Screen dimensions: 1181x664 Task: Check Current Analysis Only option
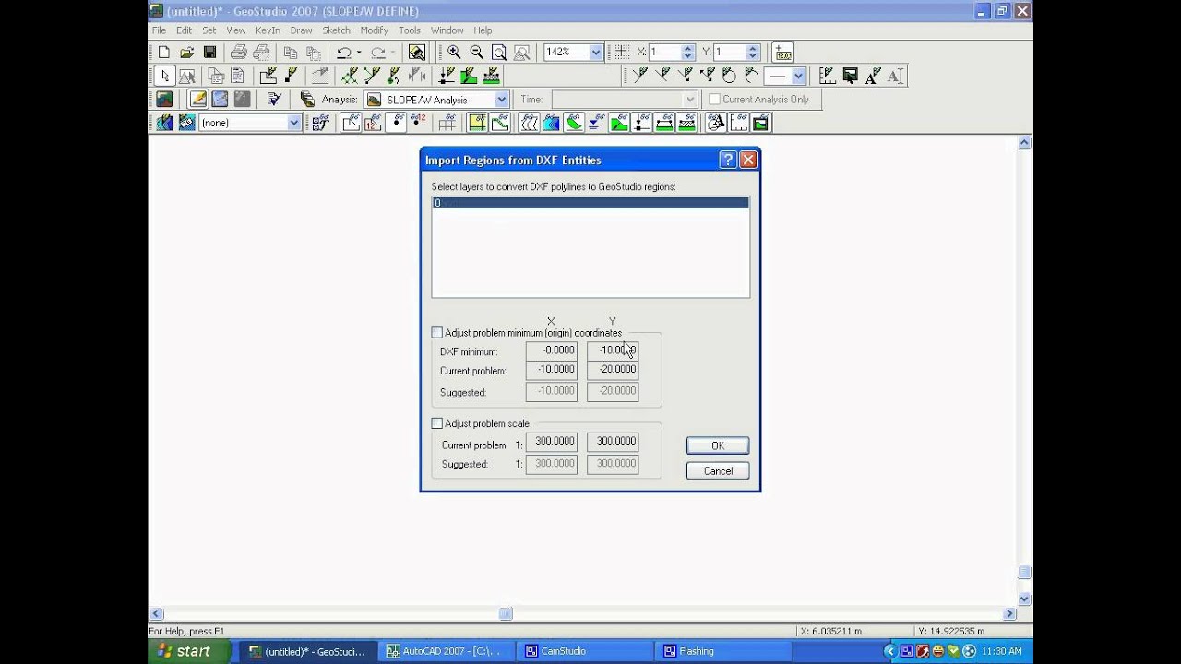pyautogui.click(x=714, y=100)
